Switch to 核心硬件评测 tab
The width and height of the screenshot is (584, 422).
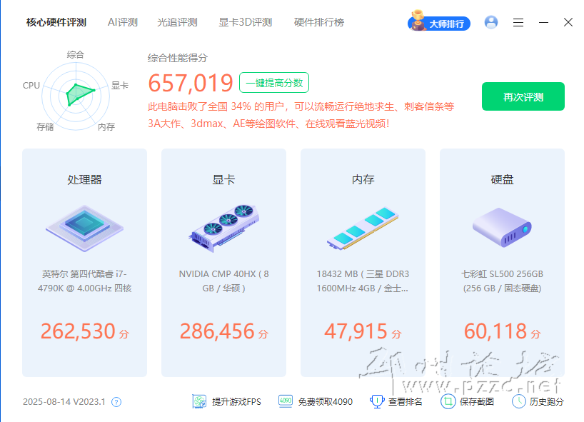click(x=56, y=22)
